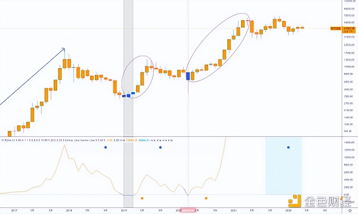
Task: Click 1240.00 on the price scale
Action: [349, 124]
